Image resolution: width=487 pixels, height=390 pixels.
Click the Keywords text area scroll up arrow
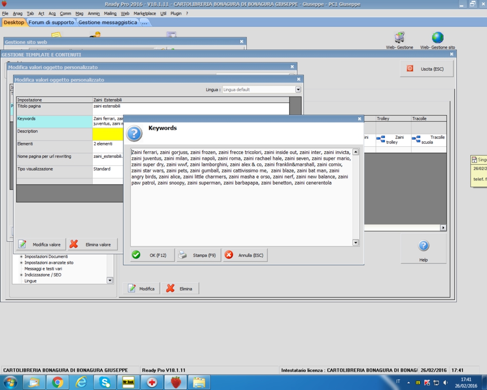pos(356,152)
